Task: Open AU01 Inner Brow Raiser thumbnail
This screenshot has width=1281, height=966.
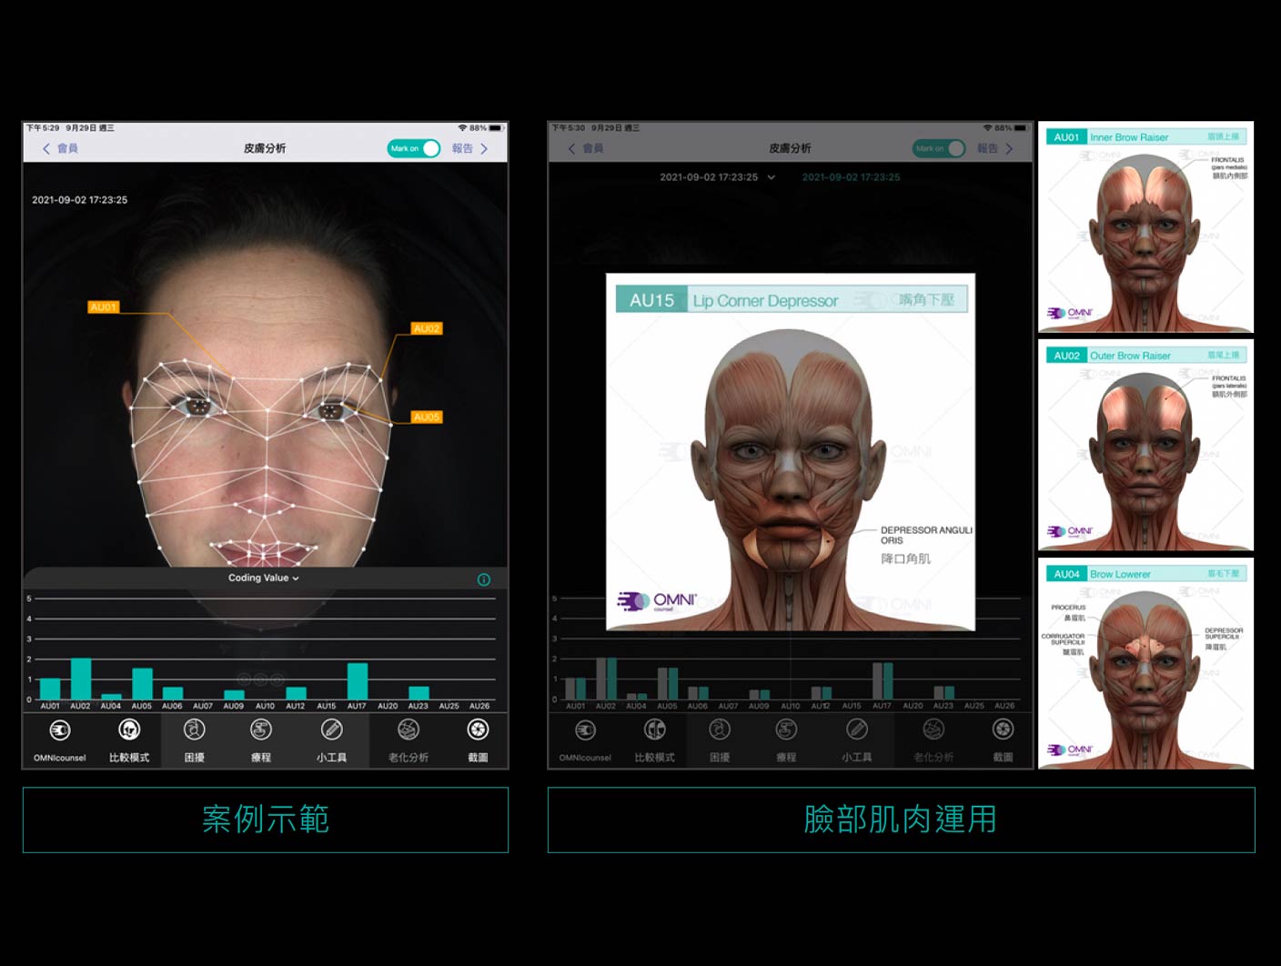Action: pos(1145,227)
